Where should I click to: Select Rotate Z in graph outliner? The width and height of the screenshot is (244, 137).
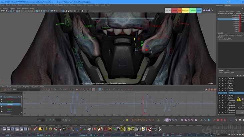click(x=9, y=112)
